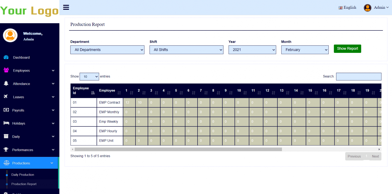The width and height of the screenshot is (392, 194).
Task: Toggle the sidebar with the hamburger icon
Action: 66,7
